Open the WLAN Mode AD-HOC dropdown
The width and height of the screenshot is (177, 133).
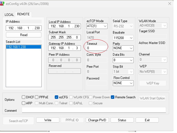153,26
